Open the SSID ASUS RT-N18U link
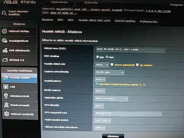 point(64,13)
